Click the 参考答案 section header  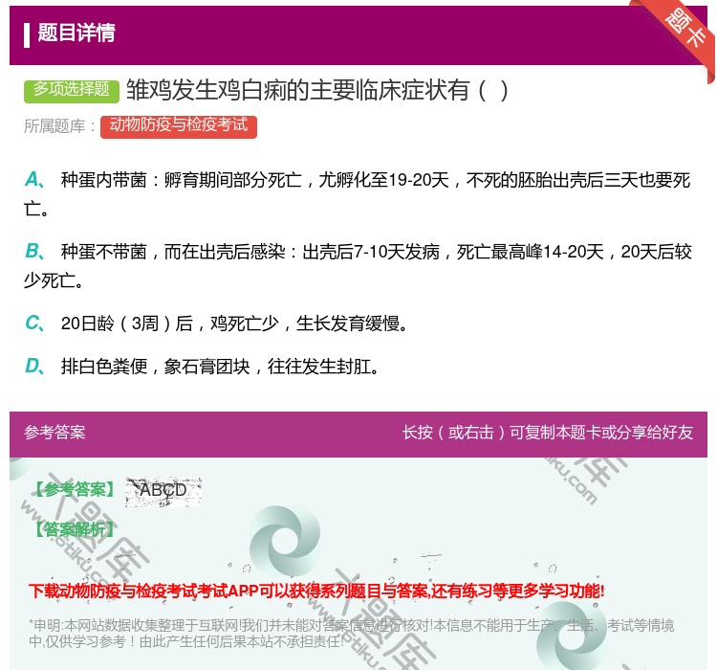point(54,433)
